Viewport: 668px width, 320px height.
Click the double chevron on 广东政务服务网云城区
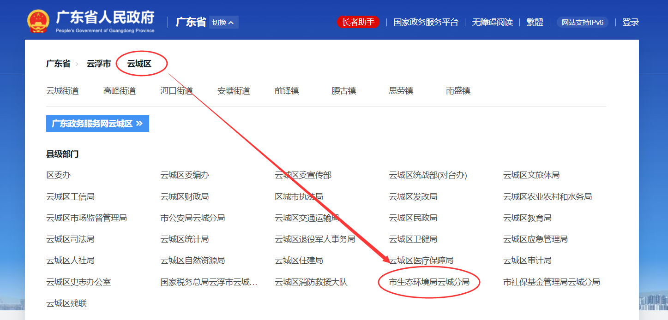(x=139, y=124)
